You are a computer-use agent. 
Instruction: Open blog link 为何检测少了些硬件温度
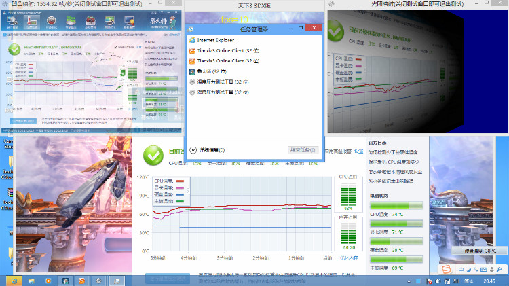point(393,152)
